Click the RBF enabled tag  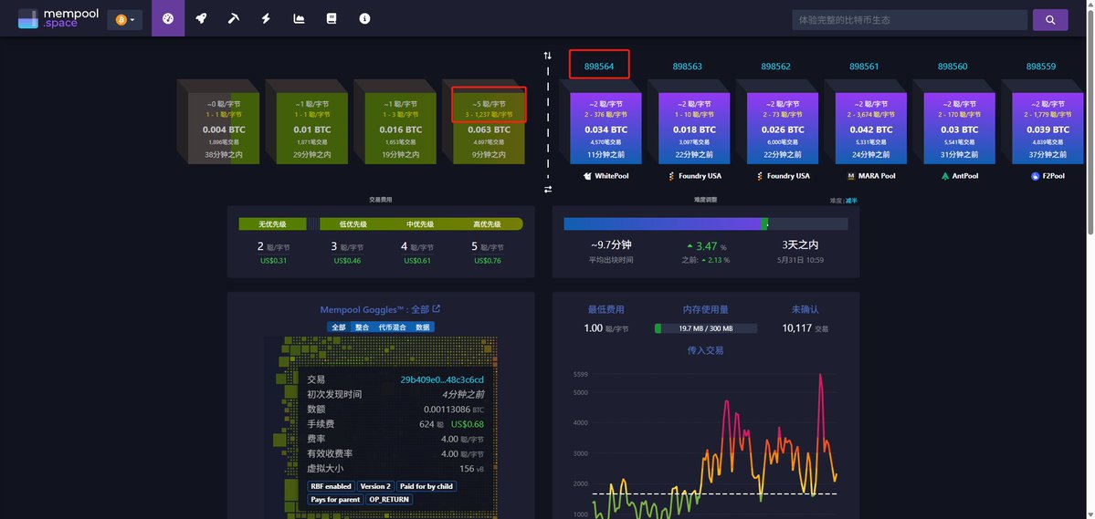(x=331, y=486)
